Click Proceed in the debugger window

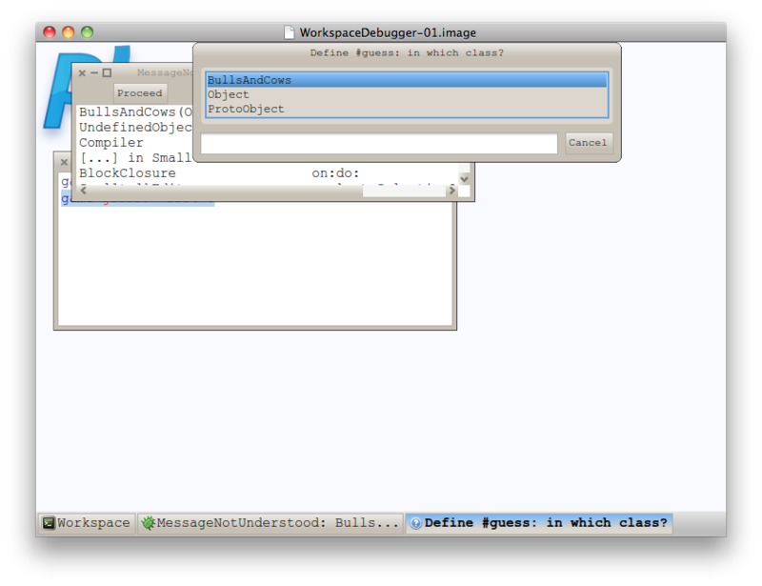pyautogui.click(x=139, y=92)
